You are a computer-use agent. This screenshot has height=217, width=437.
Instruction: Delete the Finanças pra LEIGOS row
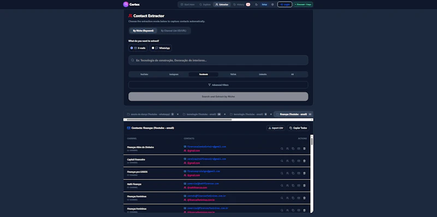coord(304,173)
